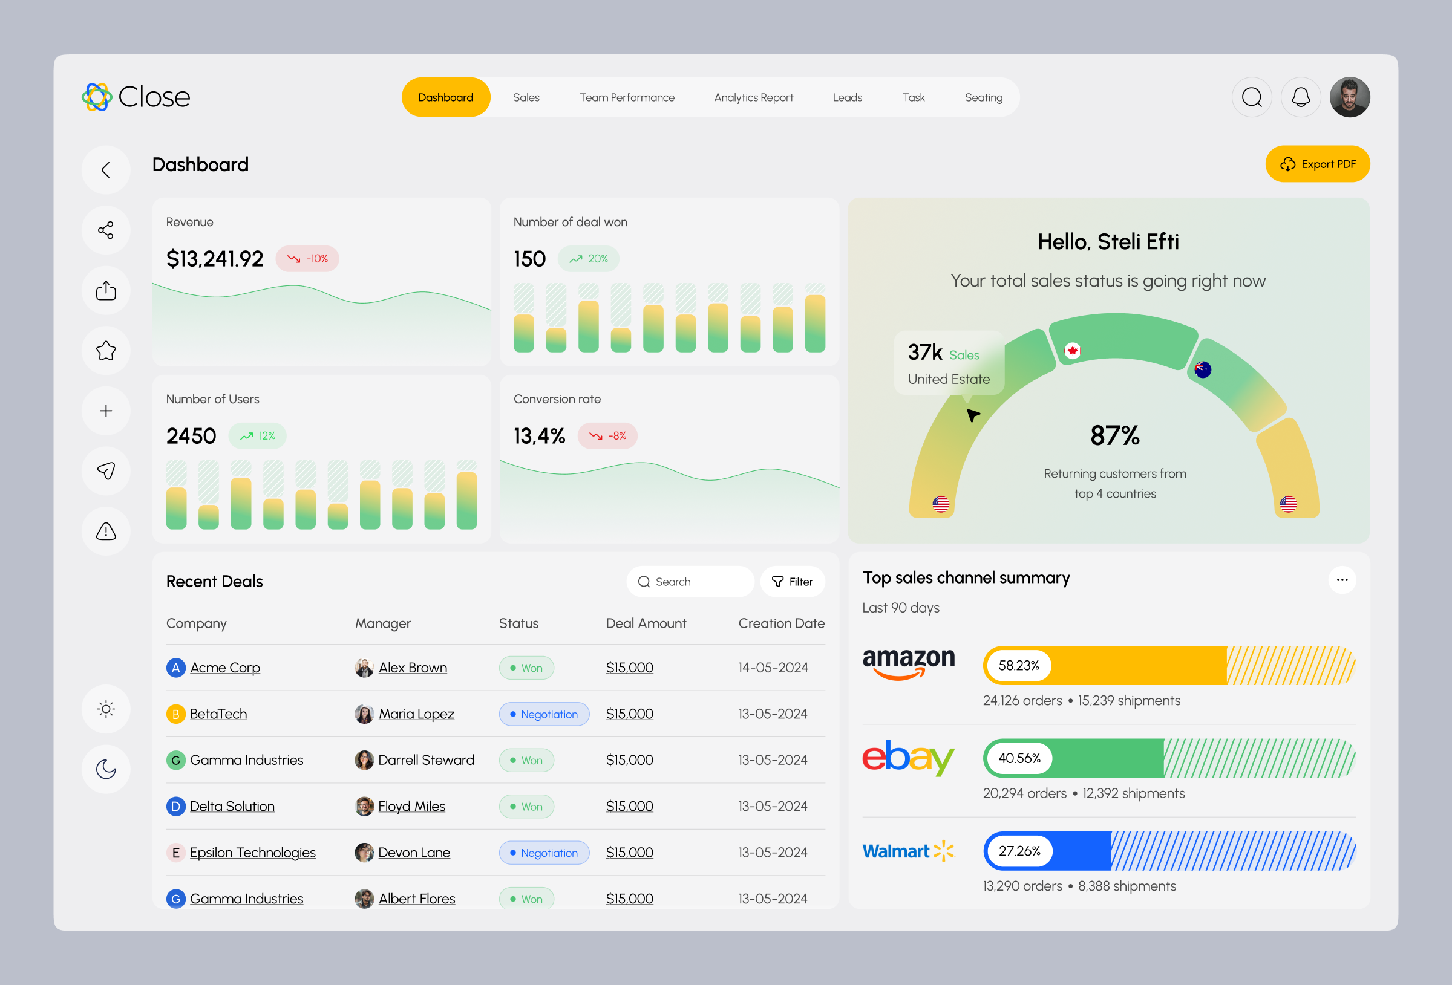Click the plus add icon in sidebar
This screenshot has height=985, width=1452.
(x=106, y=411)
